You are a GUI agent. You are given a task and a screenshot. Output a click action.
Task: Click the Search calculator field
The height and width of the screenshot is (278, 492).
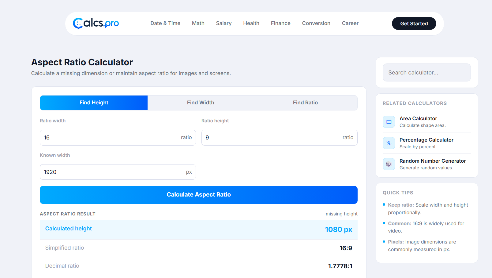[x=426, y=73]
